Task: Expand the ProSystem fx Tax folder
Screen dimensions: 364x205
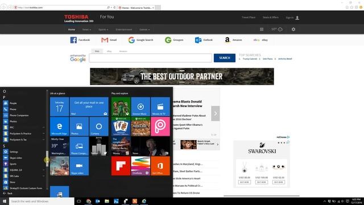Action: tap(23, 140)
